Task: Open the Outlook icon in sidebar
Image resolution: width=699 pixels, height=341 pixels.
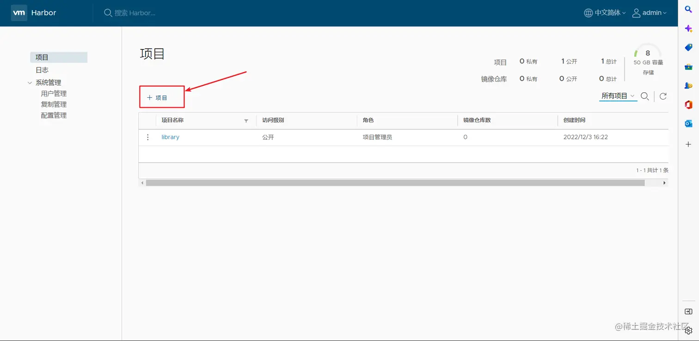Action: [x=688, y=124]
